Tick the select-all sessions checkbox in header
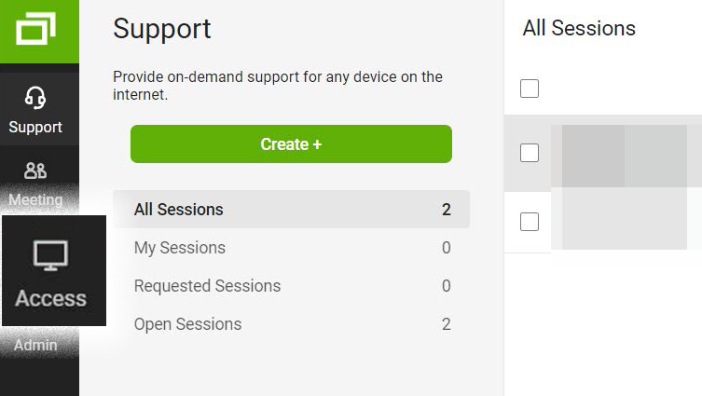This screenshot has width=702, height=396. pyautogui.click(x=530, y=89)
